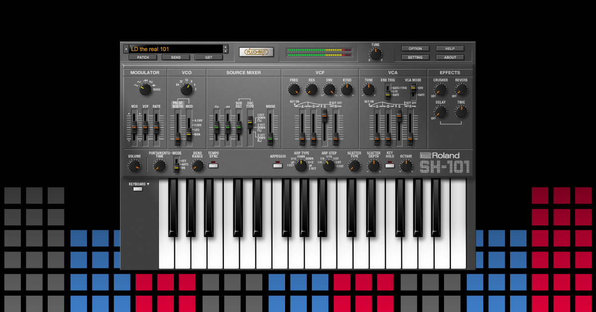Open the HELP window
The width and height of the screenshot is (596, 312).
point(450,48)
